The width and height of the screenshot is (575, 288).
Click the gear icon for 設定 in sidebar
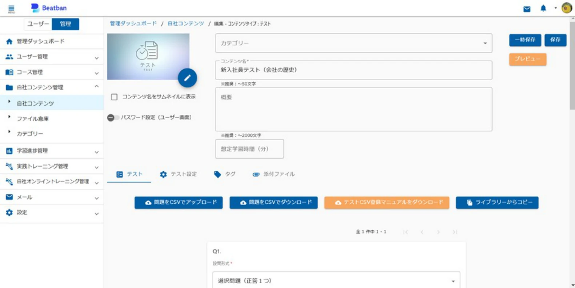point(9,212)
